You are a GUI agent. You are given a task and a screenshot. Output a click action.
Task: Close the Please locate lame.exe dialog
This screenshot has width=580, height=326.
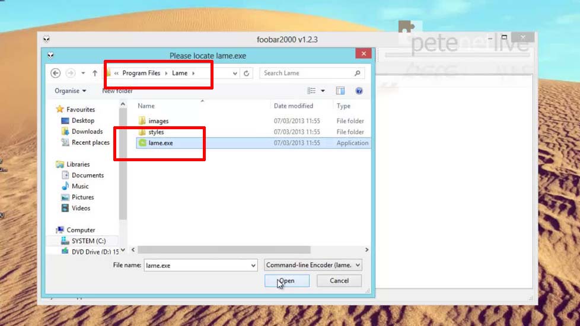tap(364, 53)
